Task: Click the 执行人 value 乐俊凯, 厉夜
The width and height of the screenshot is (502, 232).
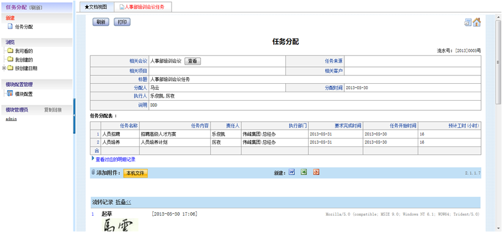Action: (163, 96)
